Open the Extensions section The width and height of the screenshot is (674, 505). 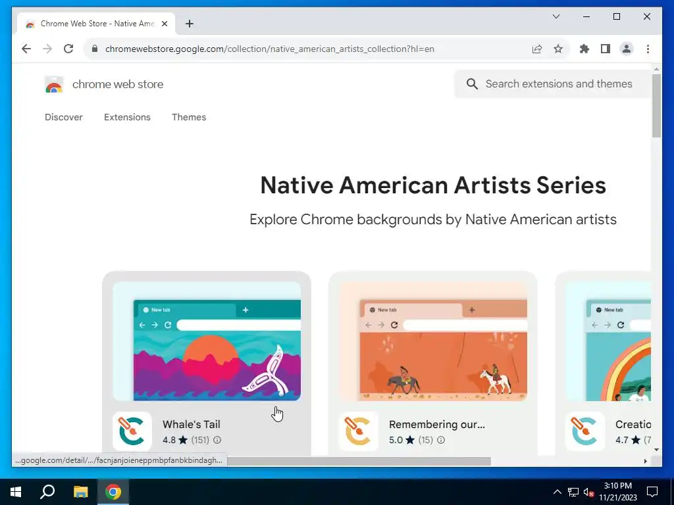click(x=127, y=117)
